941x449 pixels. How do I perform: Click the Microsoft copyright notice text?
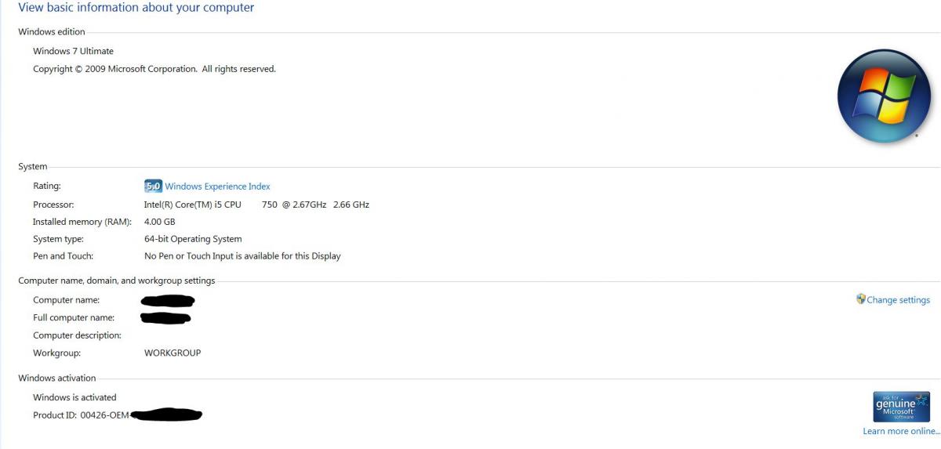point(154,69)
